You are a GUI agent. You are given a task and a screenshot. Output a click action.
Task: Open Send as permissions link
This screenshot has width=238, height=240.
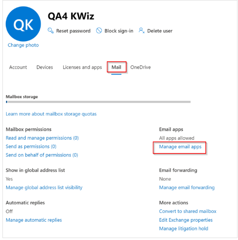[31, 146]
